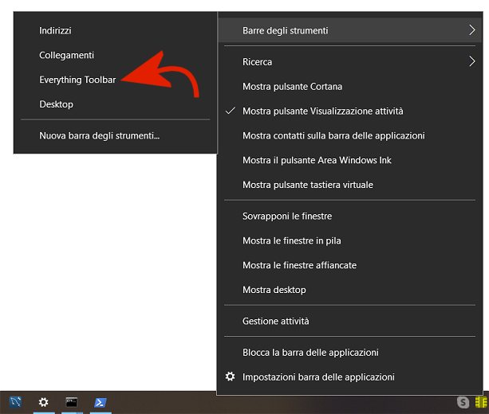Choose Everything Toolbar in the submenu
This screenshot has width=489, height=414.
tap(115, 80)
